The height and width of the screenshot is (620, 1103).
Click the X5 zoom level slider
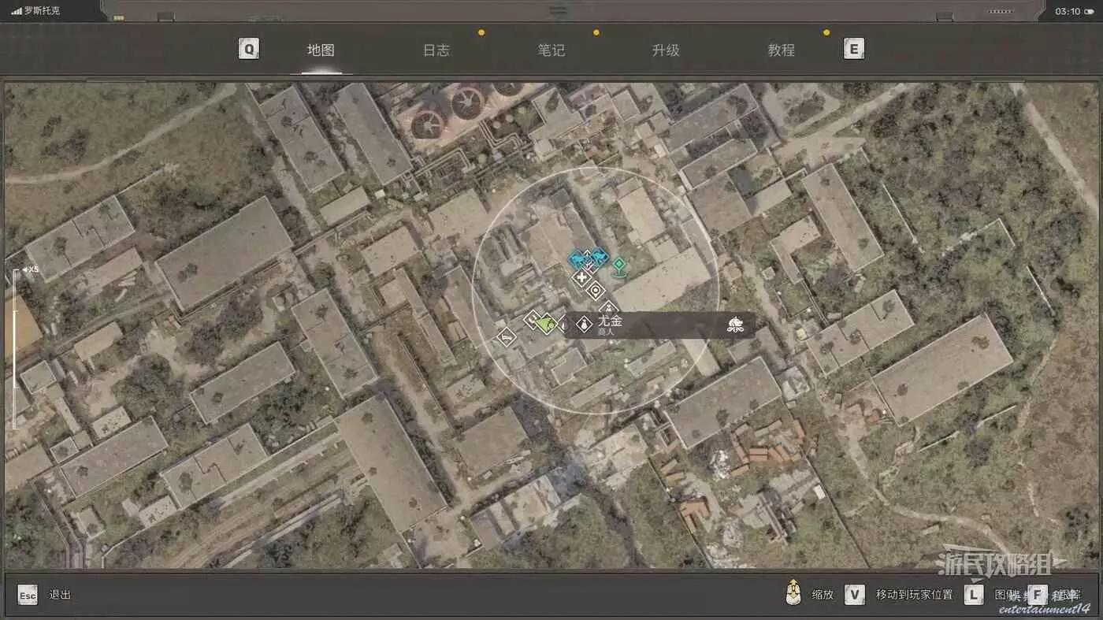point(14,347)
